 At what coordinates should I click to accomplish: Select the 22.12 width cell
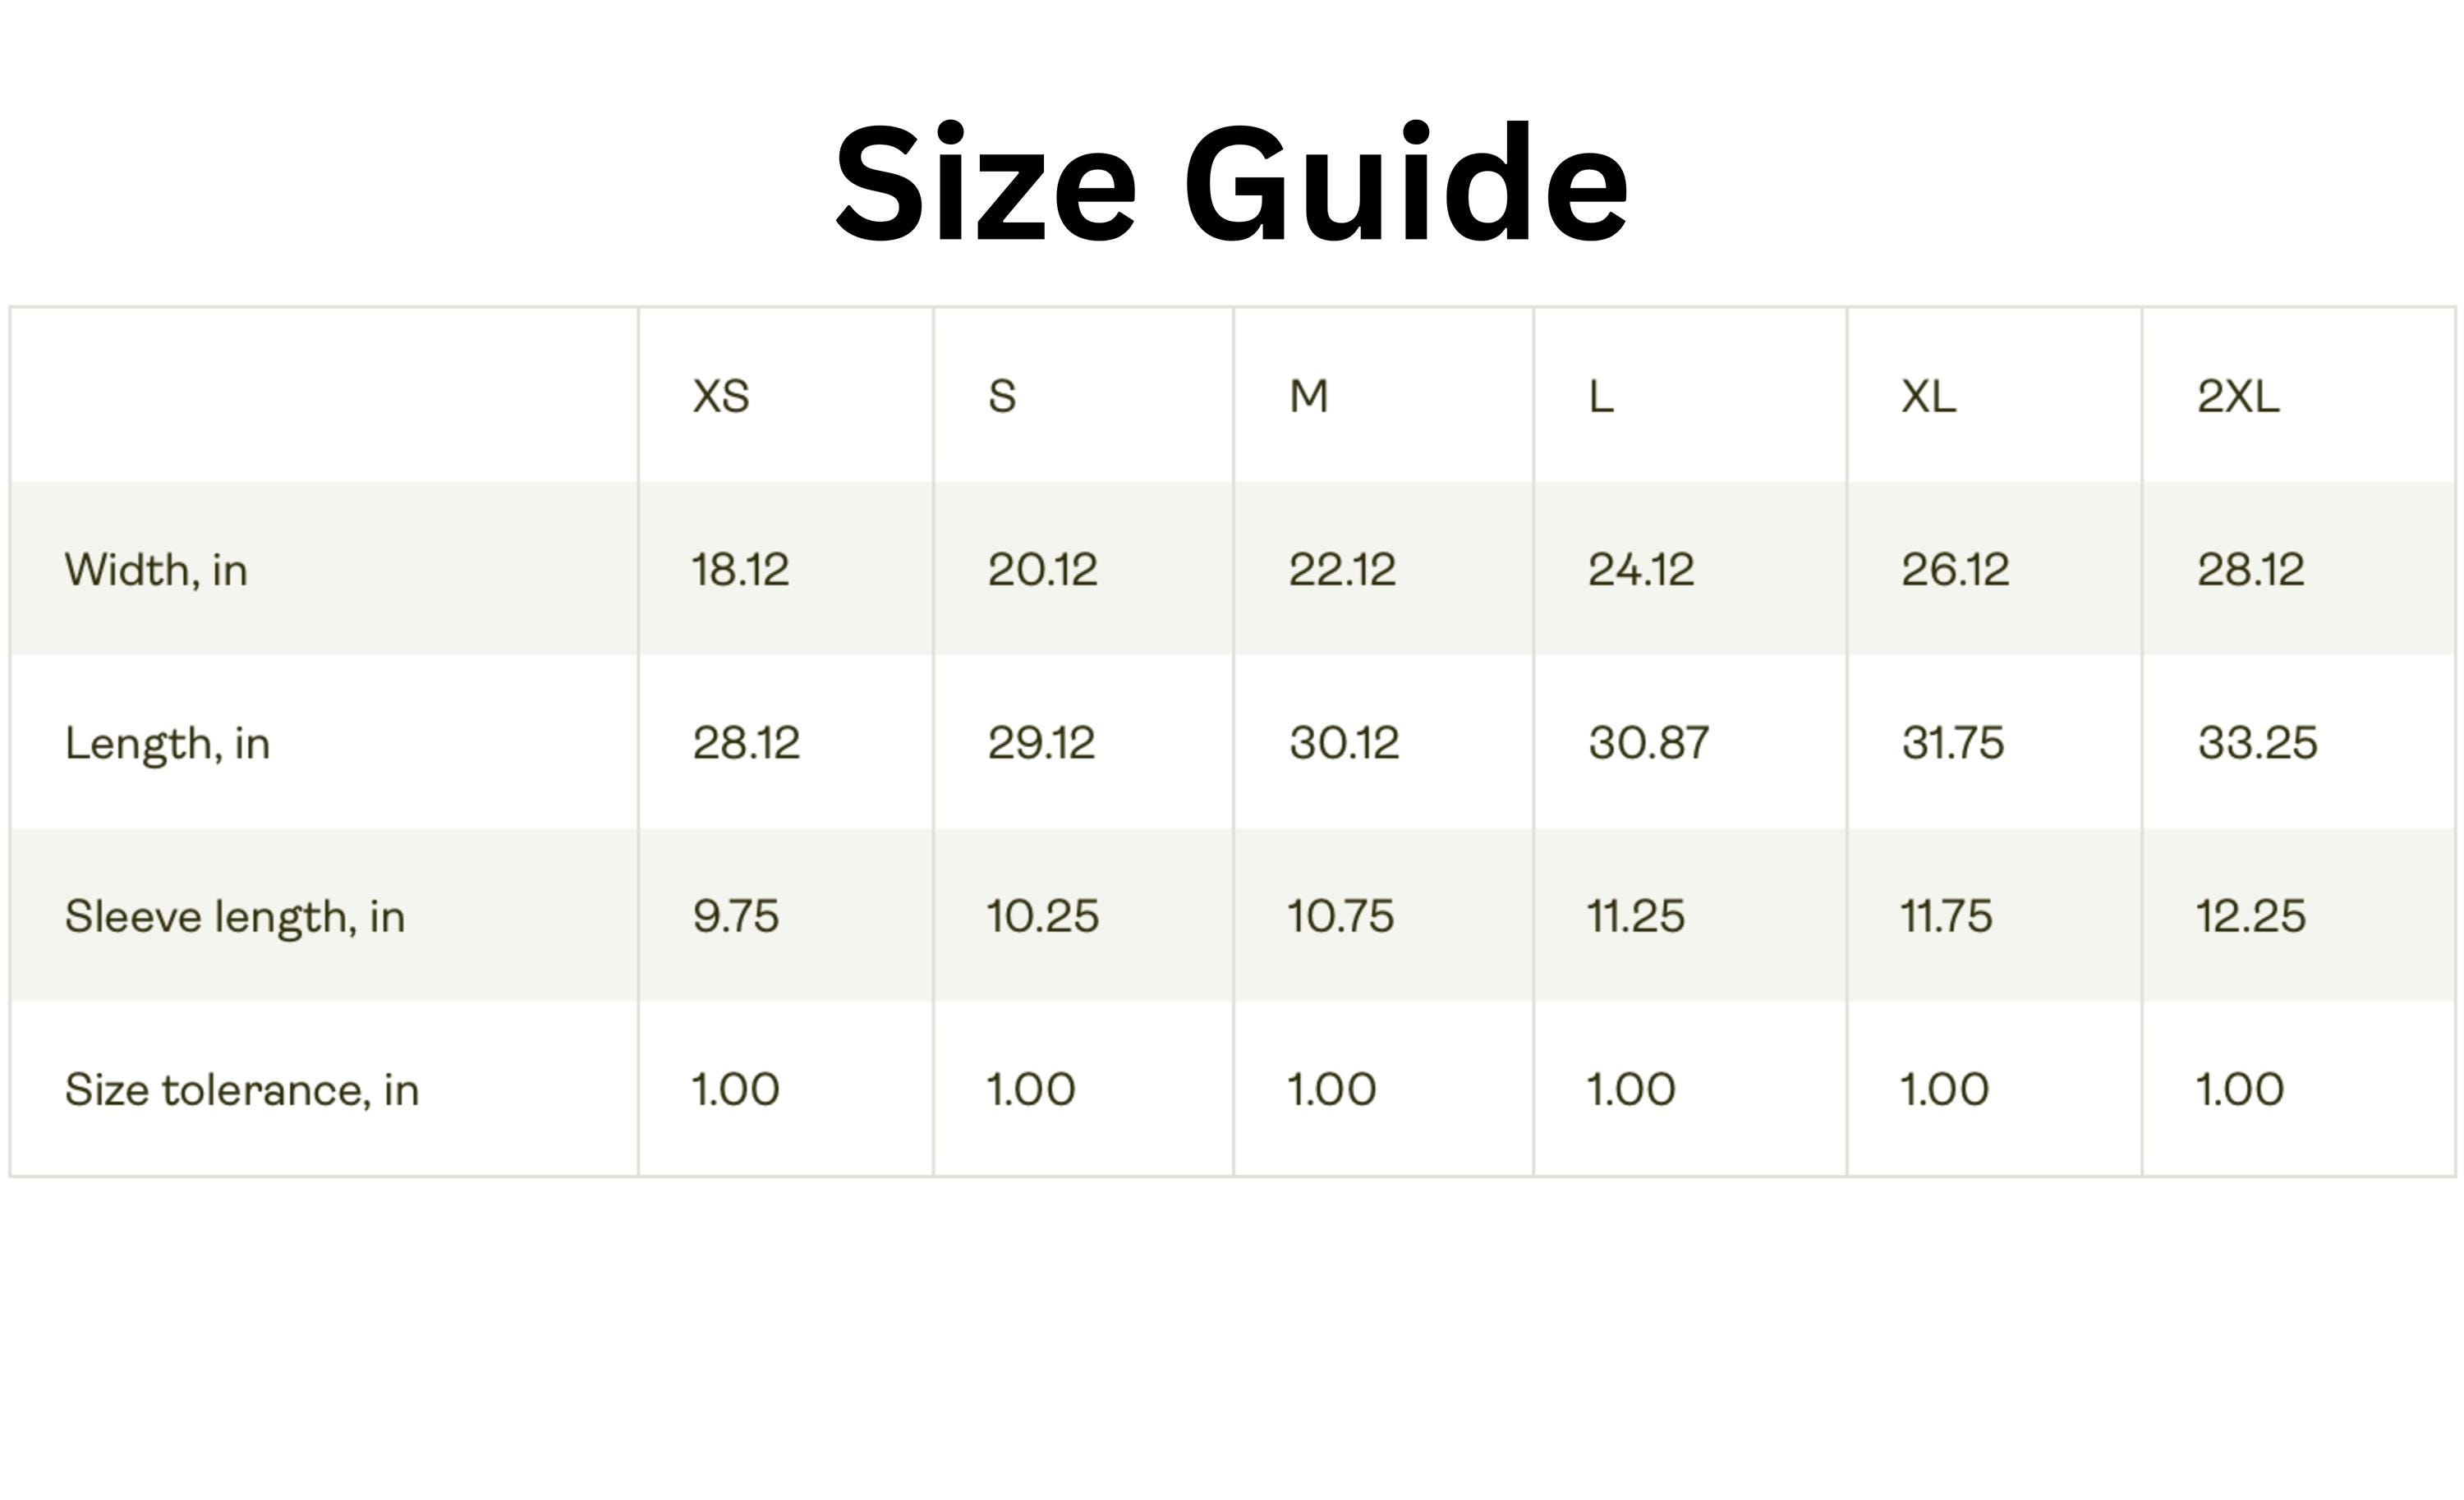point(1342,570)
